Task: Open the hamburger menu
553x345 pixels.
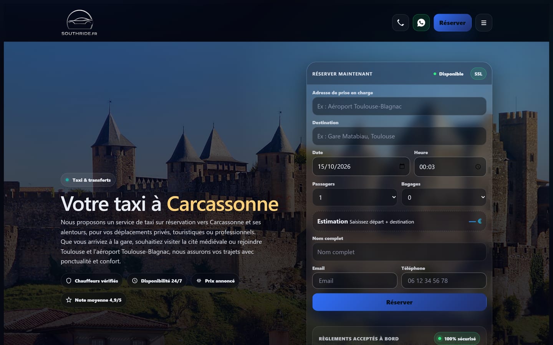Action: click(483, 23)
